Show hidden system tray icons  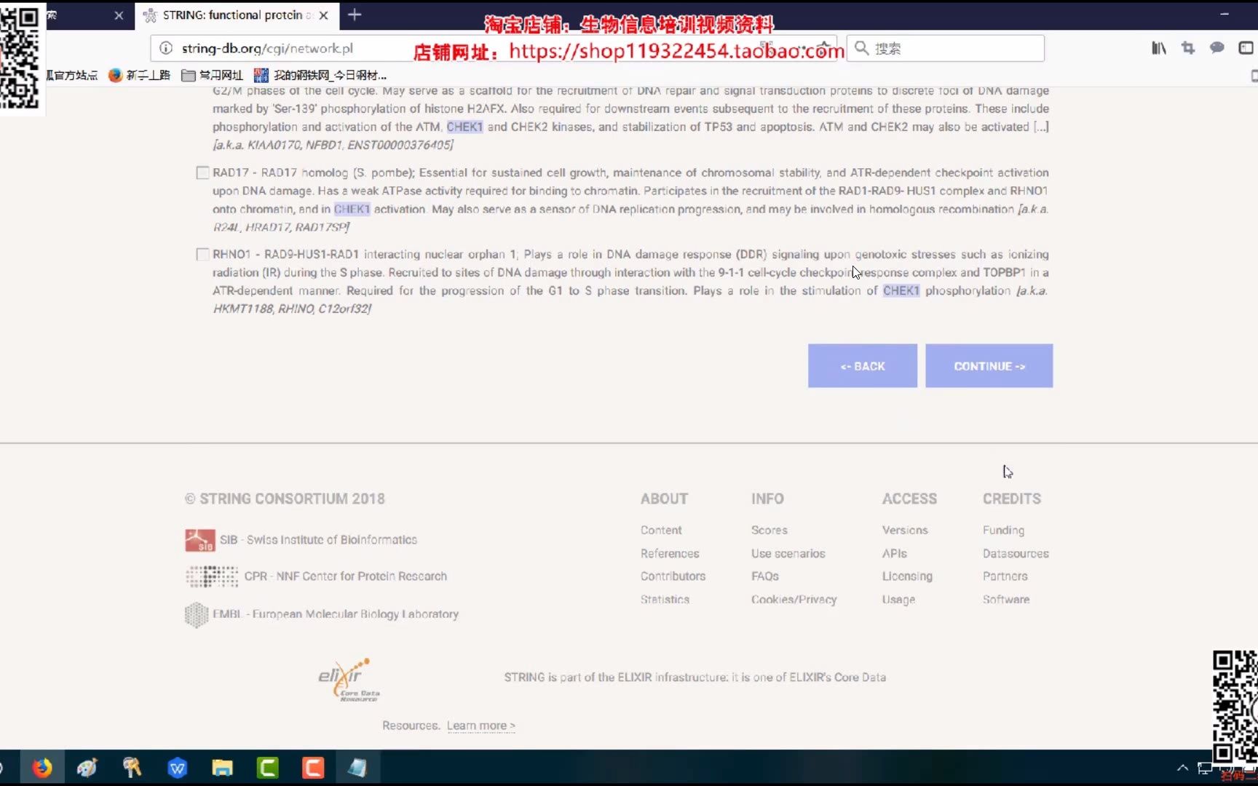1182,768
